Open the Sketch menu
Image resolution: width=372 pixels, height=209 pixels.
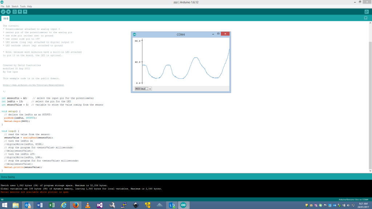click(15, 6)
